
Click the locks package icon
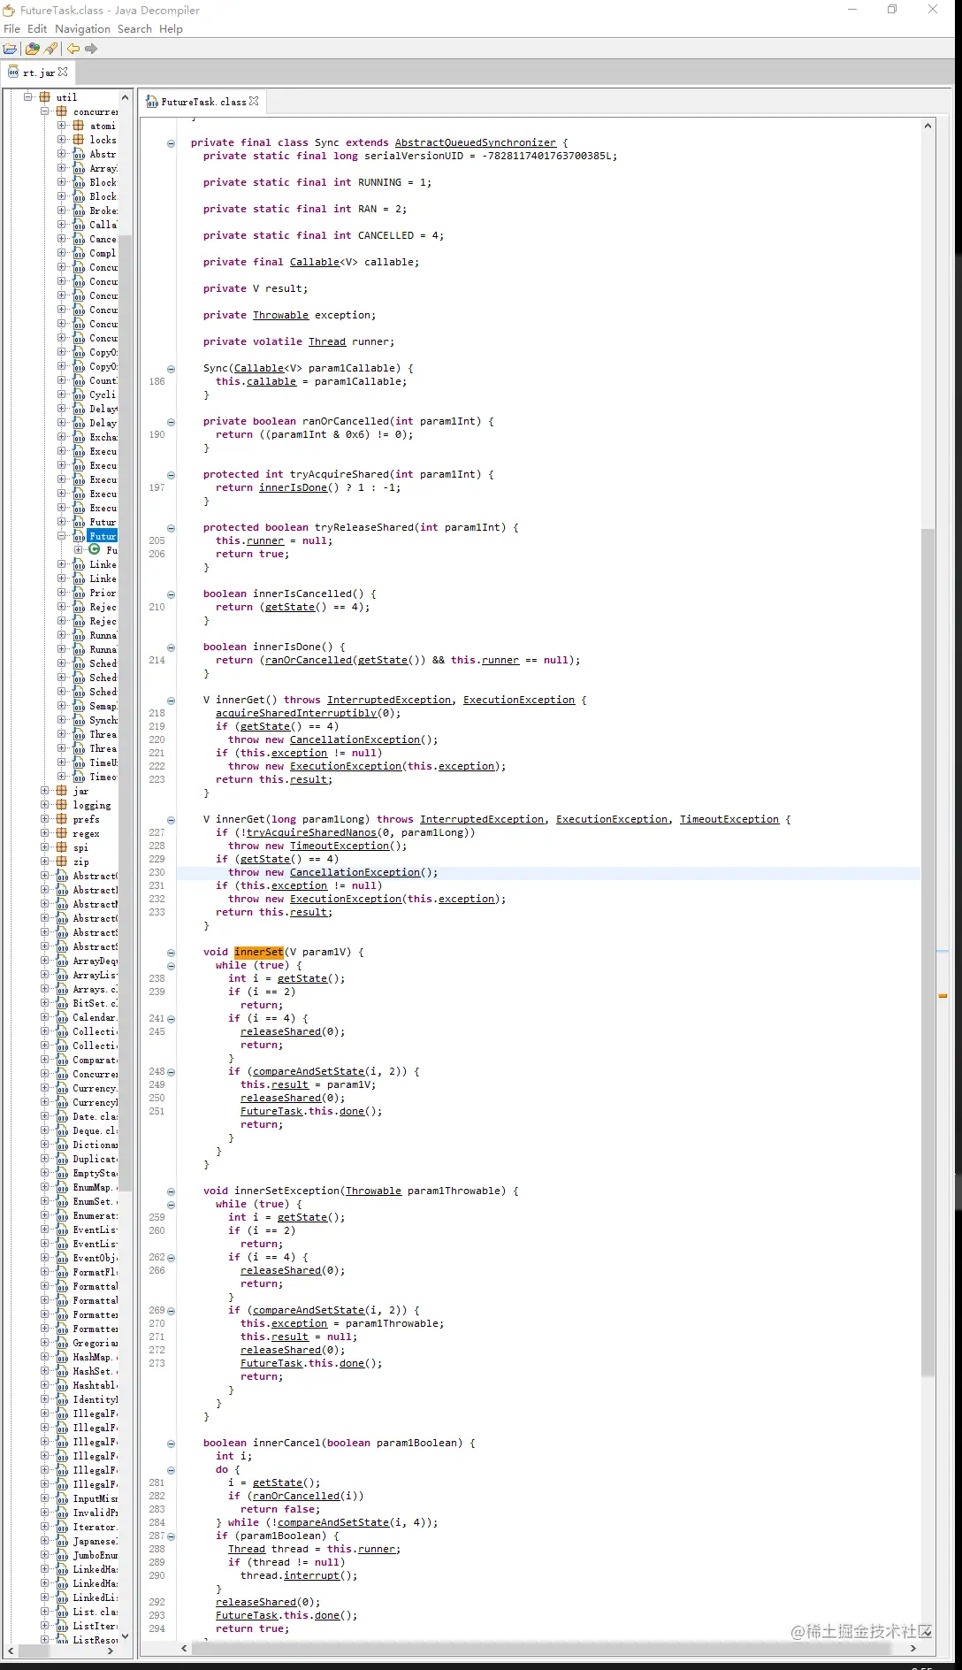[79, 140]
